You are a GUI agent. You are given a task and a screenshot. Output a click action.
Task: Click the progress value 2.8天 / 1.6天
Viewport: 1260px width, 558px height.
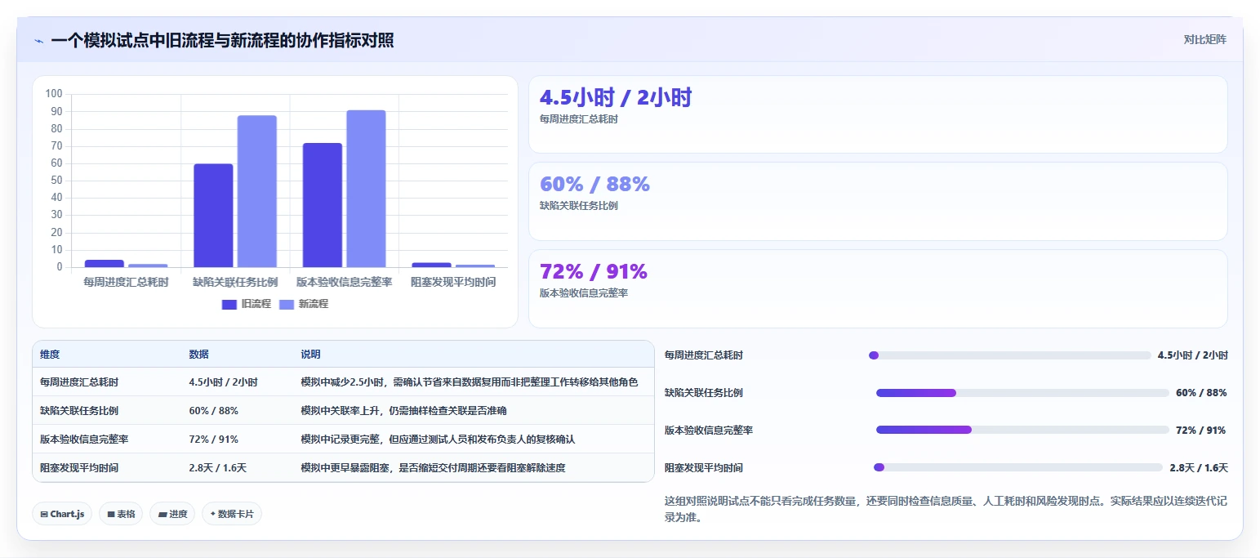coord(1199,468)
